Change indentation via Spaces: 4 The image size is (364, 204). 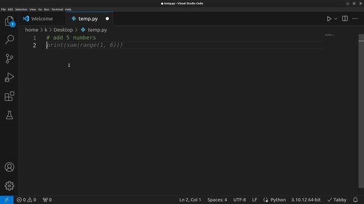[x=217, y=199]
